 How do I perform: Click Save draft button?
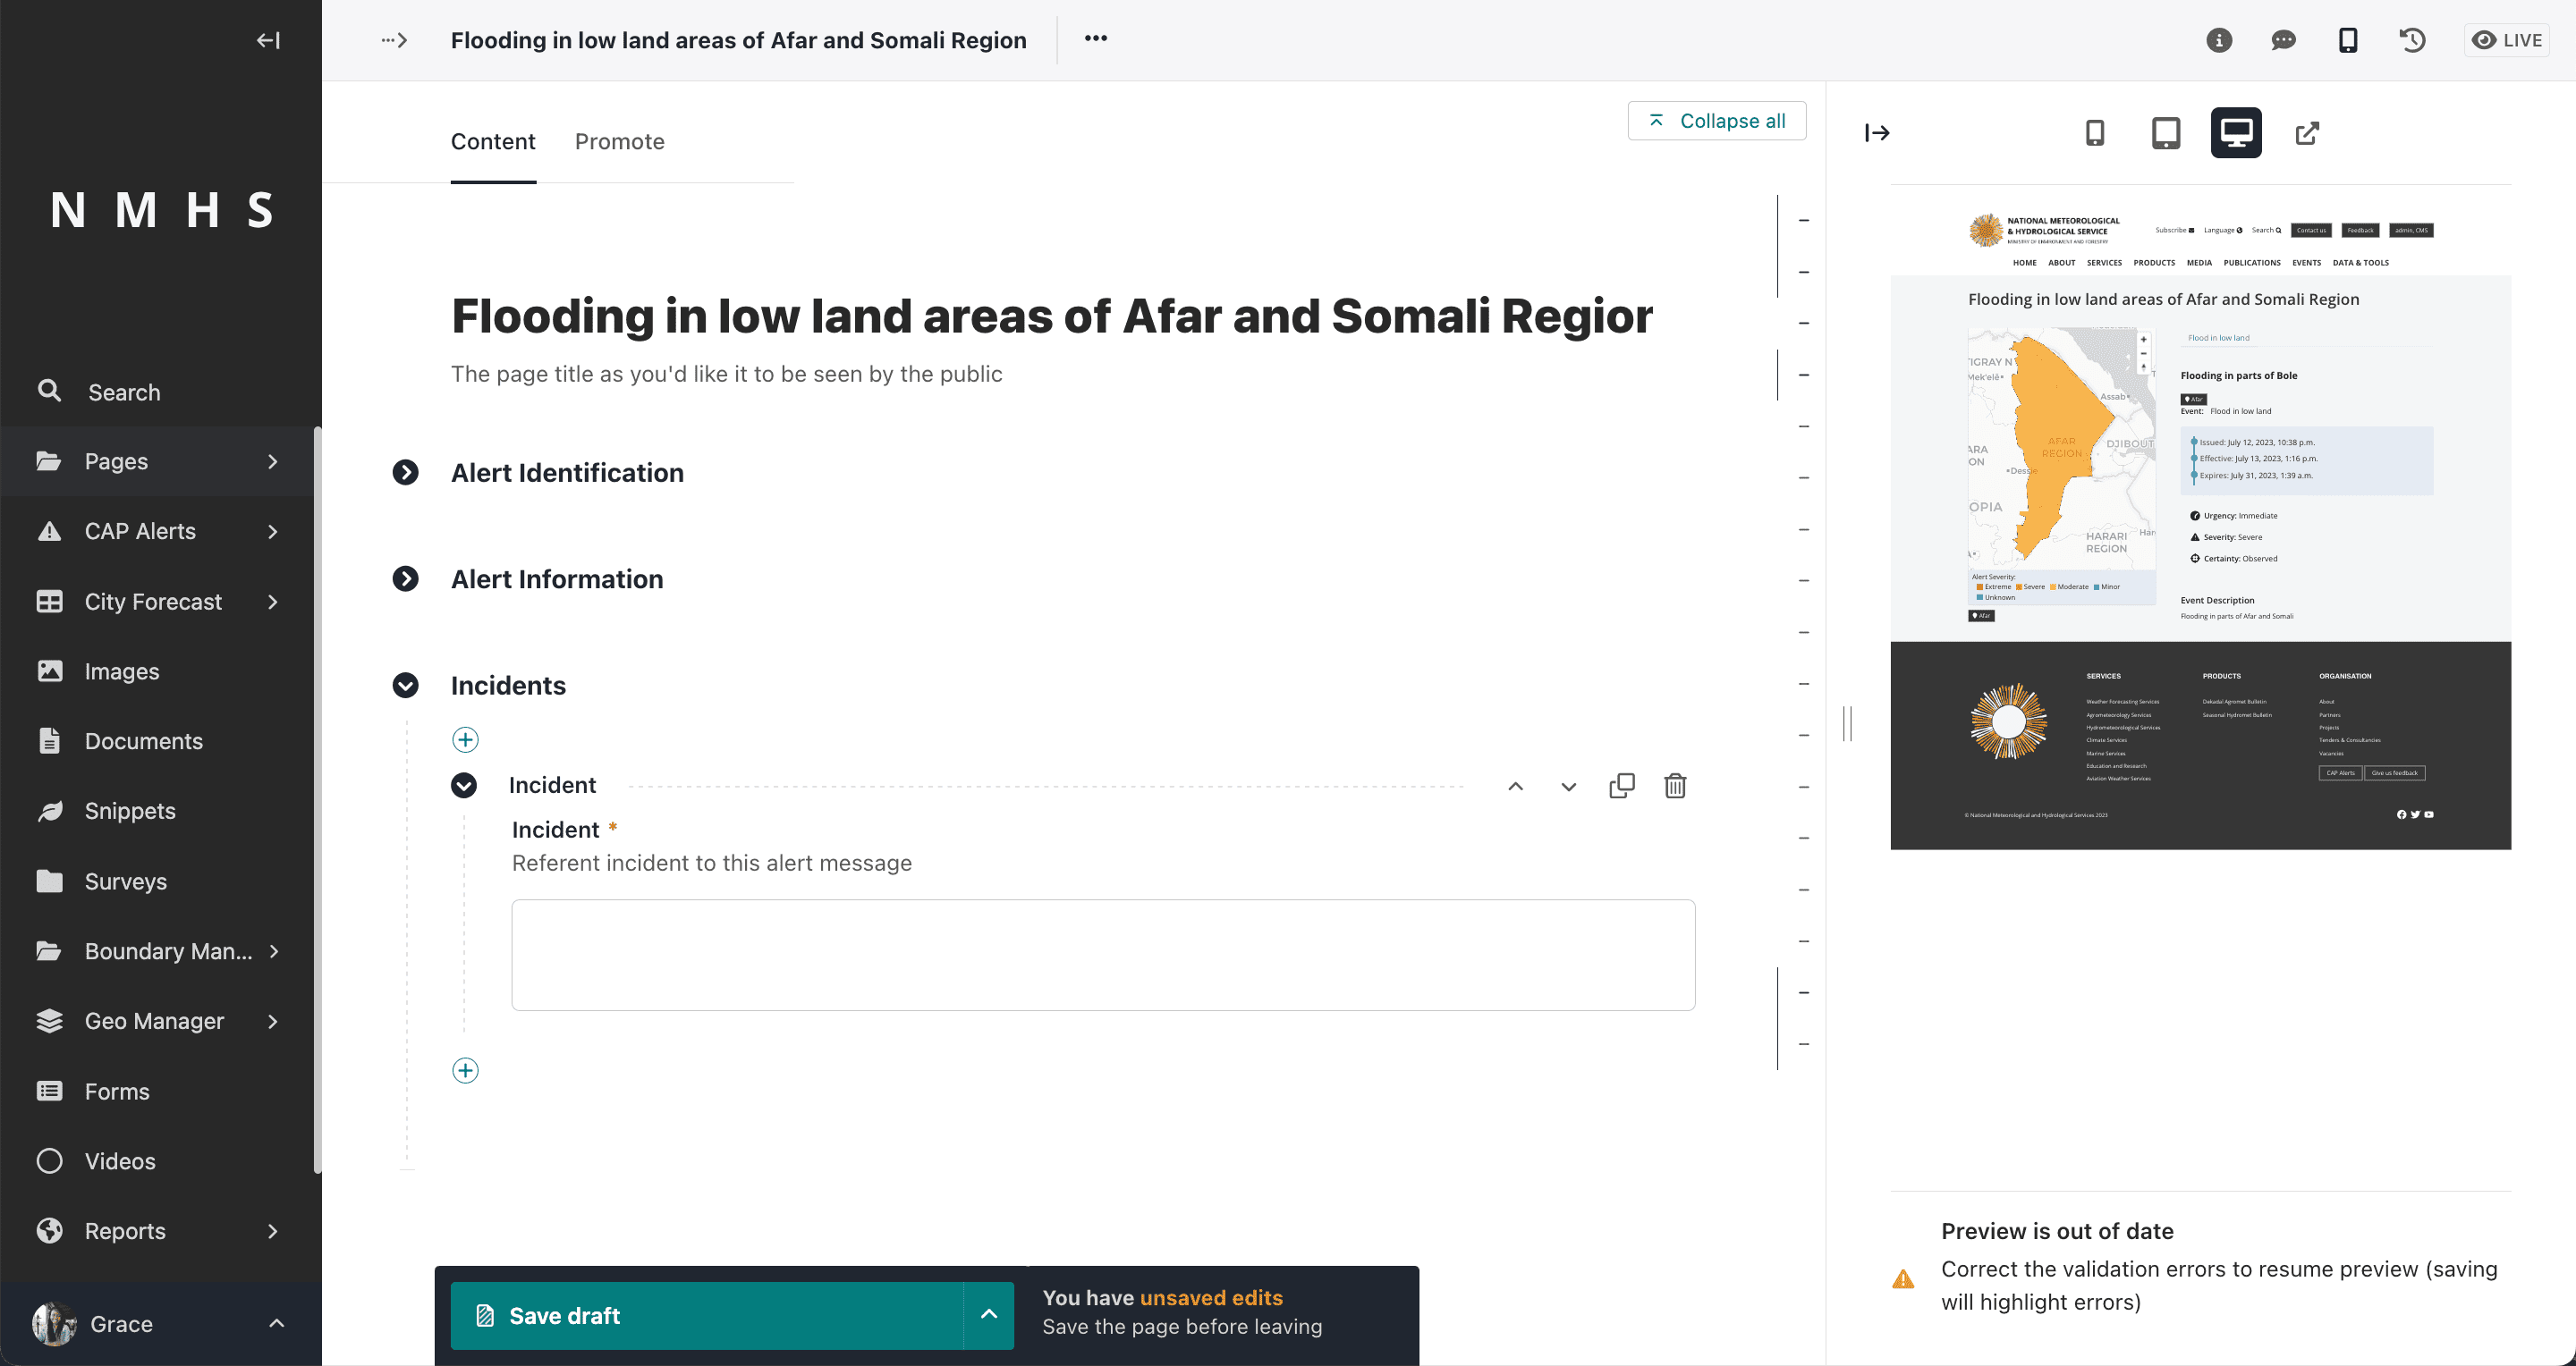point(707,1316)
